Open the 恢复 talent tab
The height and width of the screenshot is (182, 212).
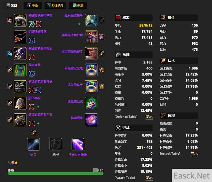click(x=78, y=5)
